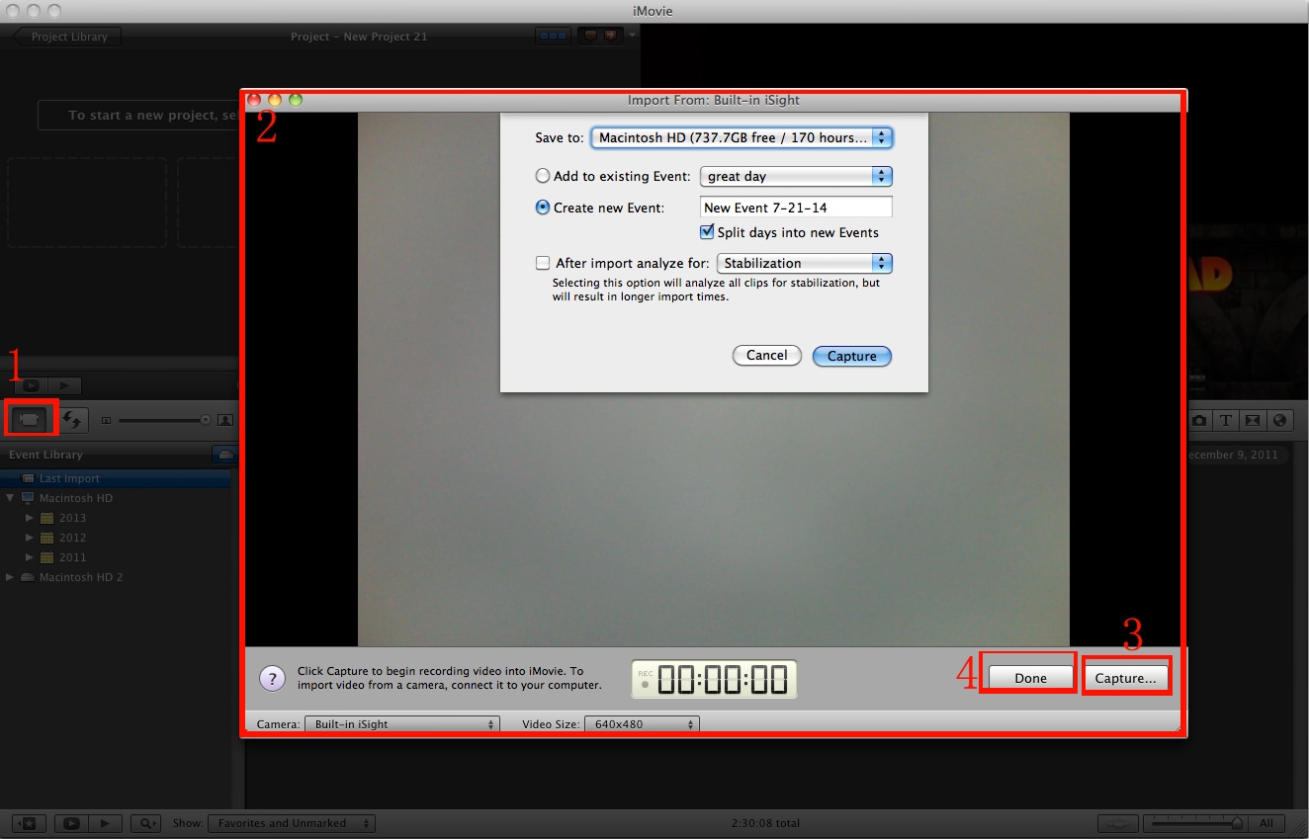Click the New Event name text field
Viewport: 1309px width, 839px height.
tap(796, 208)
